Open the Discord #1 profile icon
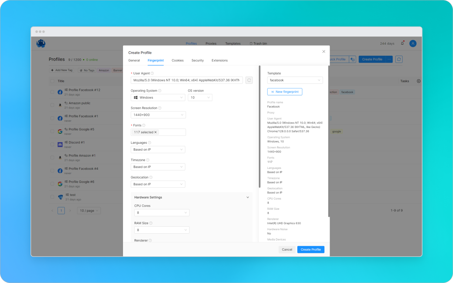The height and width of the screenshot is (283, 453). (60, 144)
